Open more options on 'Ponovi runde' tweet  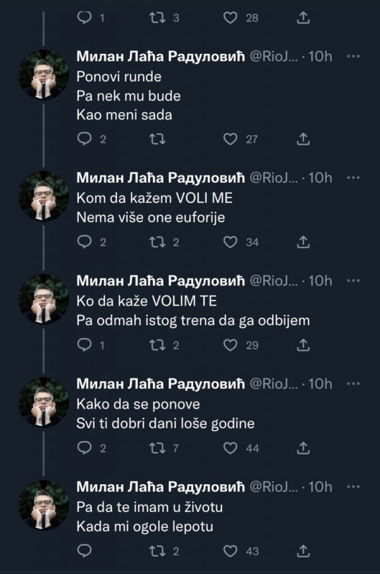pyautogui.click(x=353, y=56)
